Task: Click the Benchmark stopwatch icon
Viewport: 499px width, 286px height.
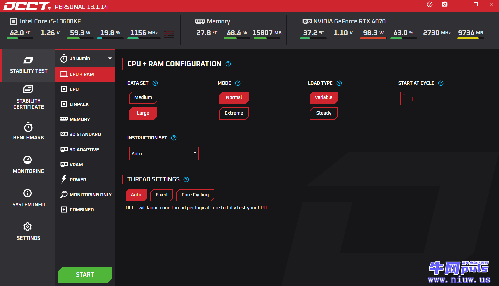Action: tap(28, 127)
